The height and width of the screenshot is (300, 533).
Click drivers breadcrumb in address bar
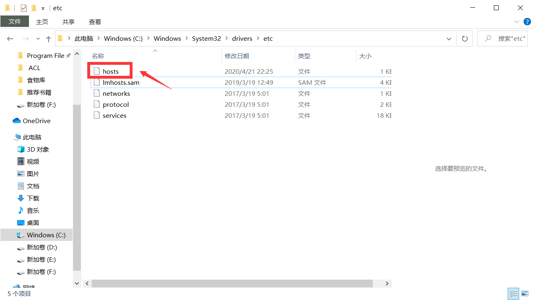(242, 38)
